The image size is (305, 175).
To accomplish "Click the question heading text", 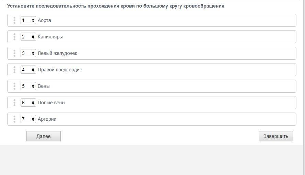I will (116, 6).
